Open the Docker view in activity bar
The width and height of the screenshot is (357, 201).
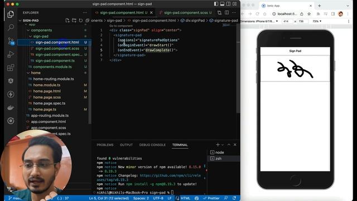click(x=11, y=108)
